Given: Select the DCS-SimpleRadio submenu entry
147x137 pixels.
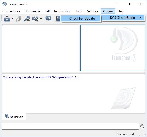Looking at the screenshot, I should (123, 17).
